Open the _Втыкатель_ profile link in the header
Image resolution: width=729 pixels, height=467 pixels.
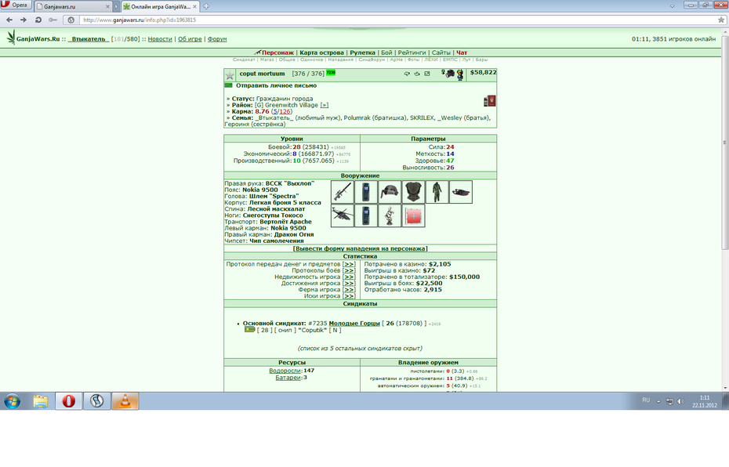pyautogui.click(x=89, y=39)
